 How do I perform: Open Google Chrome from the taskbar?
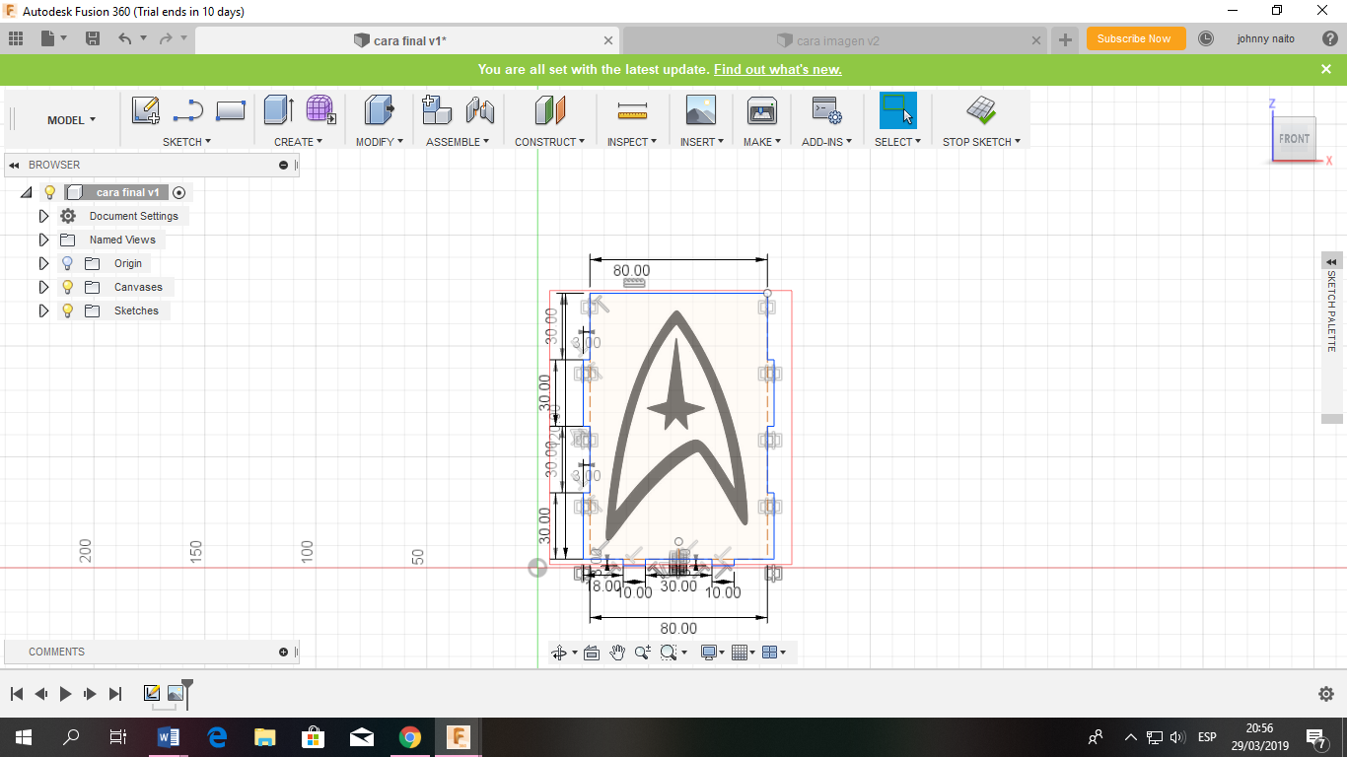coord(410,736)
